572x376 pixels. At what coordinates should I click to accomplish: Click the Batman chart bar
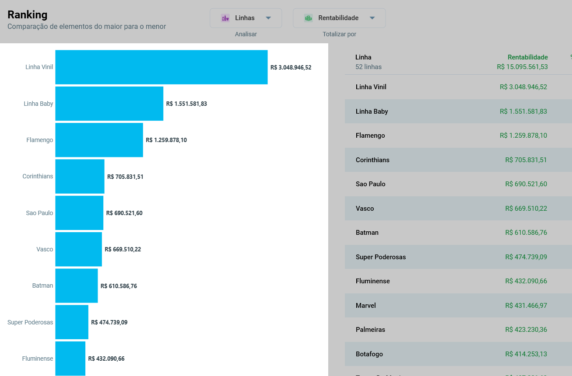(76, 285)
